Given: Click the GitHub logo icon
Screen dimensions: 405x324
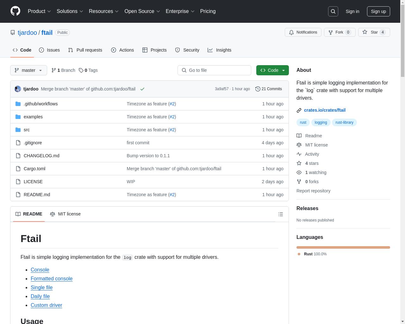Looking at the screenshot, I should pos(15,11).
